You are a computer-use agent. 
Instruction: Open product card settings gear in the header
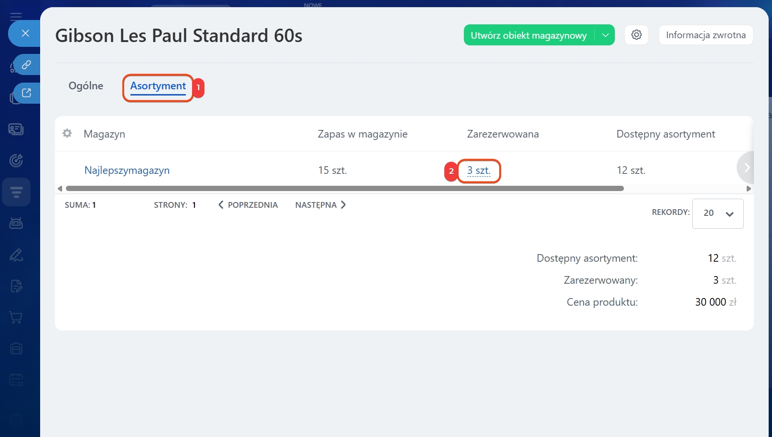[636, 35]
